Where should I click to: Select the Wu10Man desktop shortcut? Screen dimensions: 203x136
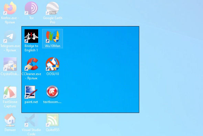pyautogui.click(x=53, y=39)
